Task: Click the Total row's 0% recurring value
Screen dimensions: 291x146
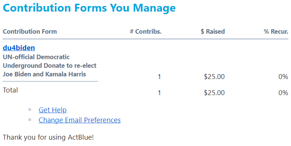Action: 283,93
